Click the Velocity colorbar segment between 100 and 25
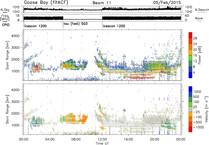This screenshot has width=209, height=145. click(190, 104)
